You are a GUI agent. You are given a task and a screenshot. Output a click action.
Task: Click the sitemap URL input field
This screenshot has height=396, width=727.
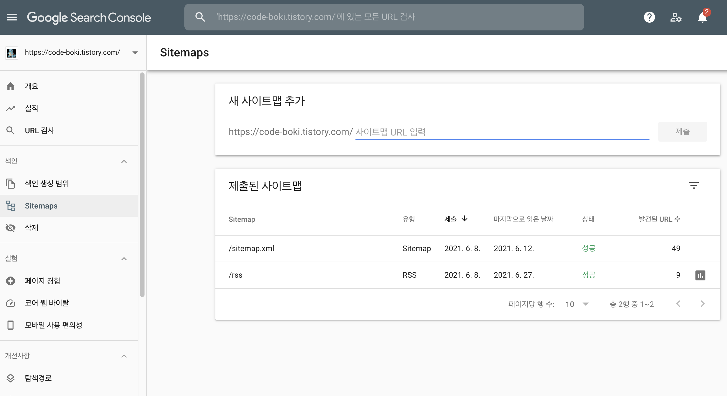pos(502,132)
